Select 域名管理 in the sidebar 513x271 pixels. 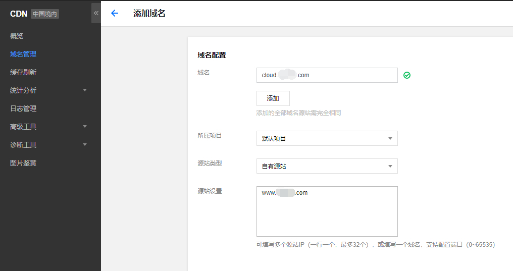click(x=23, y=54)
